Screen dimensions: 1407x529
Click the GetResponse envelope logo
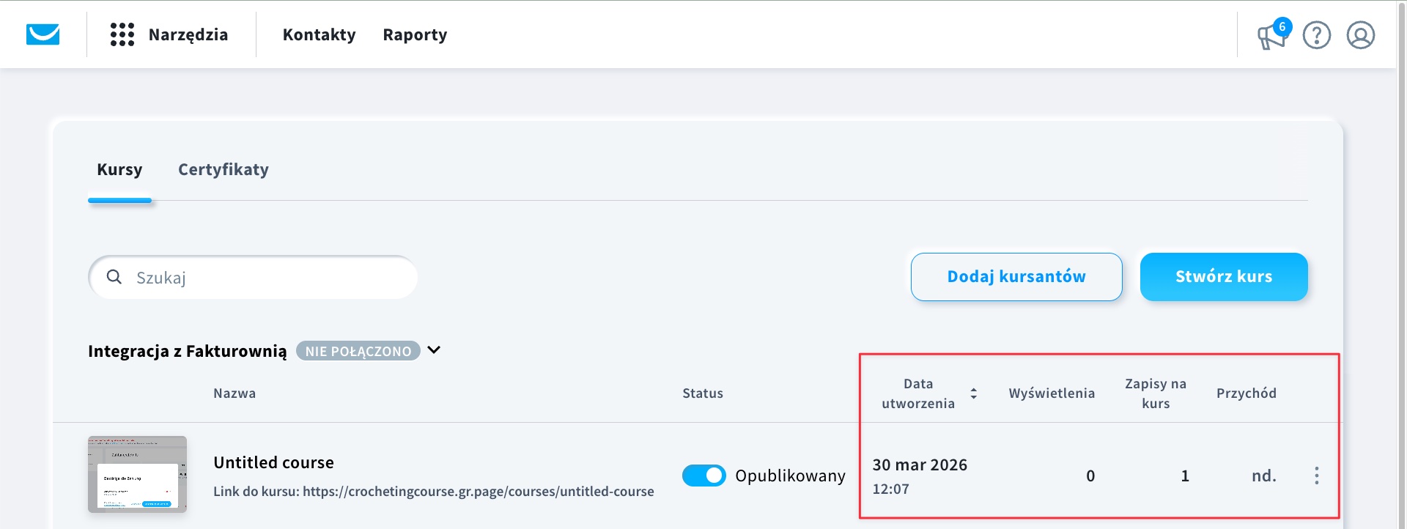[43, 34]
